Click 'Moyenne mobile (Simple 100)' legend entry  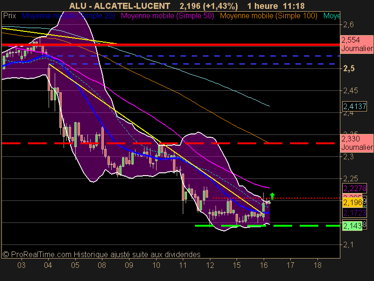pyautogui.click(x=268, y=16)
